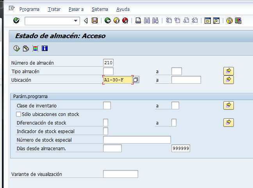Viewport: 253px width, 188px height.
Task: Open the Ayuda menu
Action: tap(123, 9)
